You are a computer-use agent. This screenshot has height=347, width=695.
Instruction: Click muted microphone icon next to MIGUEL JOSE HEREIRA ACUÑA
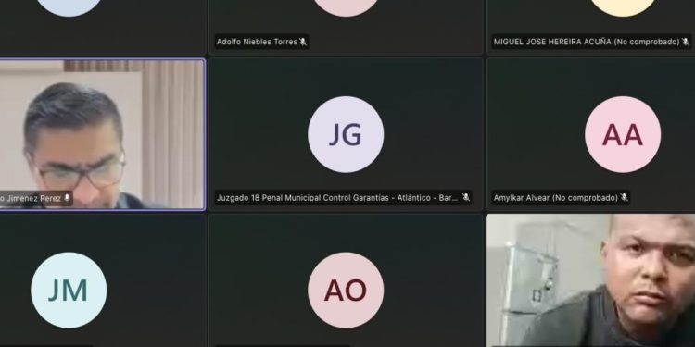click(685, 42)
